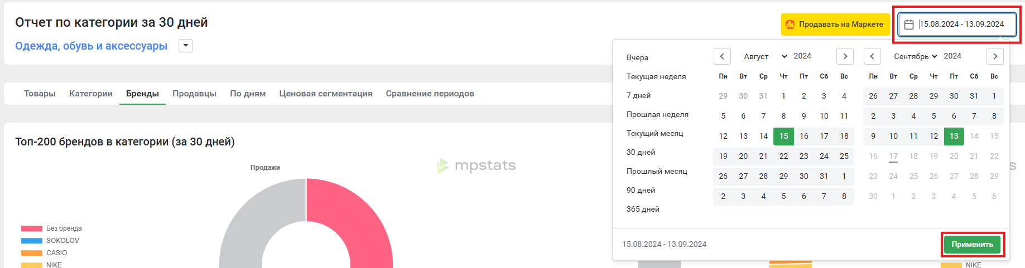Go to next month in August calendar
Screen dimensions: 1025x268
pyautogui.click(x=845, y=56)
